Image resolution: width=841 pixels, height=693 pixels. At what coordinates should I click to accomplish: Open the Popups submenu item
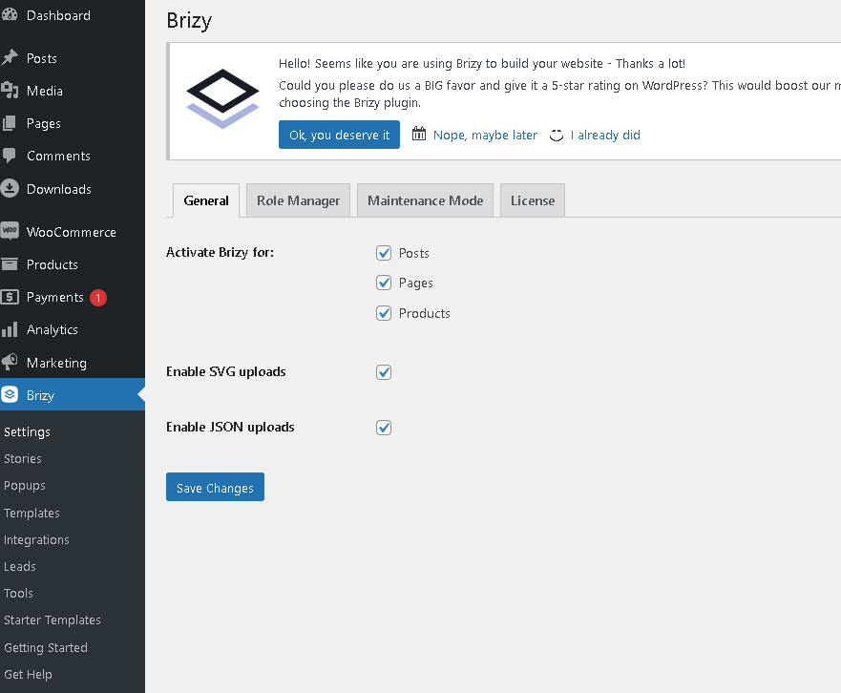(25, 486)
